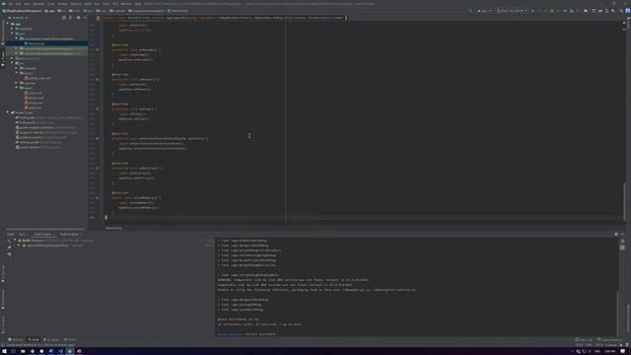Collapse the app module node
The width and height of the screenshot is (631, 355).
(x=8, y=24)
